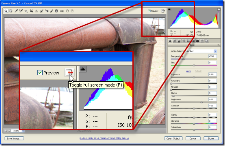Open the HSL / Grayscale tab

(184, 41)
